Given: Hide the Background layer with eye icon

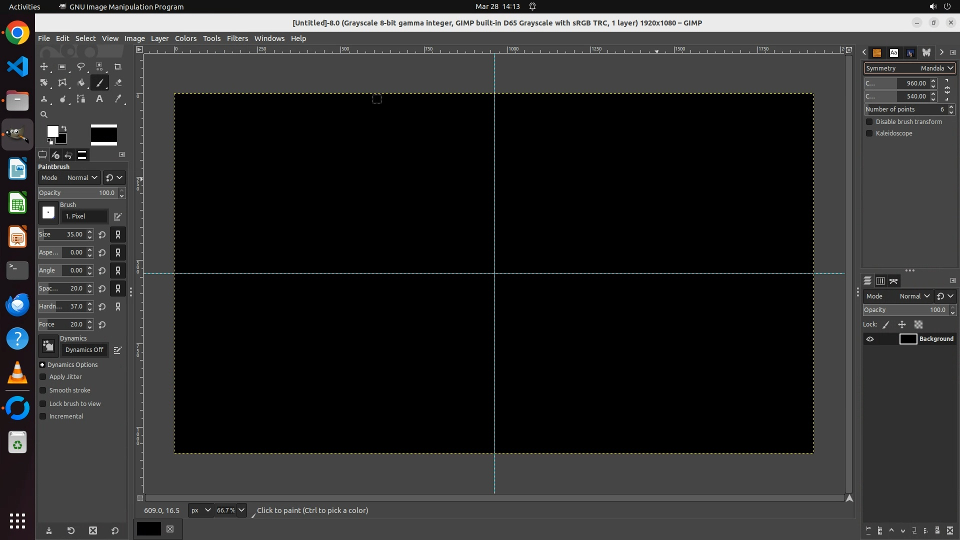Looking at the screenshot, I should (870, 339).
